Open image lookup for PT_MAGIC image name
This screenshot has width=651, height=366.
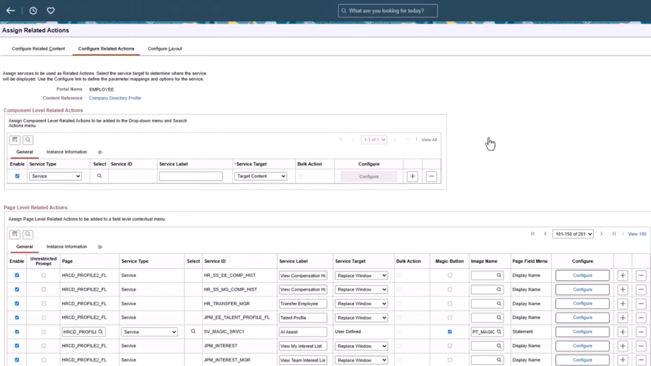click(x=499, y=332)
